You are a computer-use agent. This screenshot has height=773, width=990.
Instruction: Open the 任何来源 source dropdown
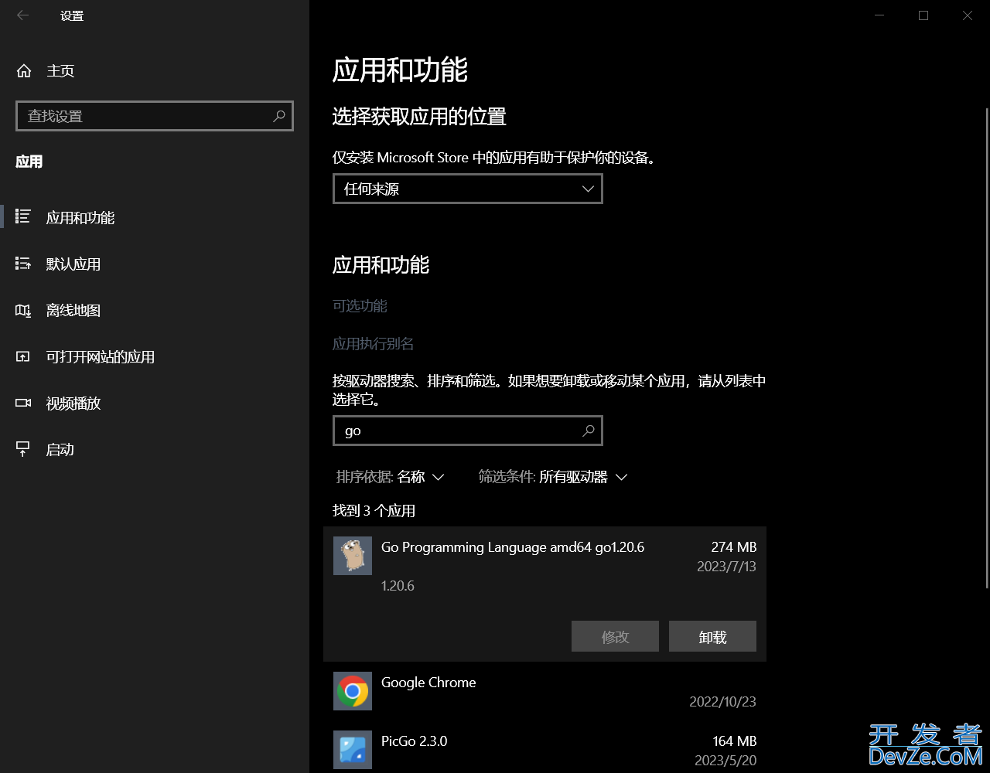pos(468,189)
